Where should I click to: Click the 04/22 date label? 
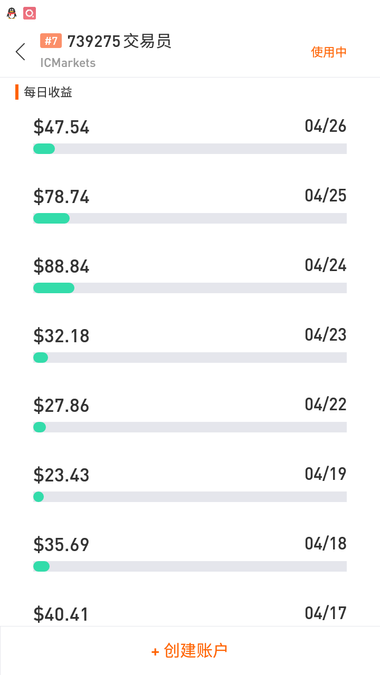[x=326, y=404]
